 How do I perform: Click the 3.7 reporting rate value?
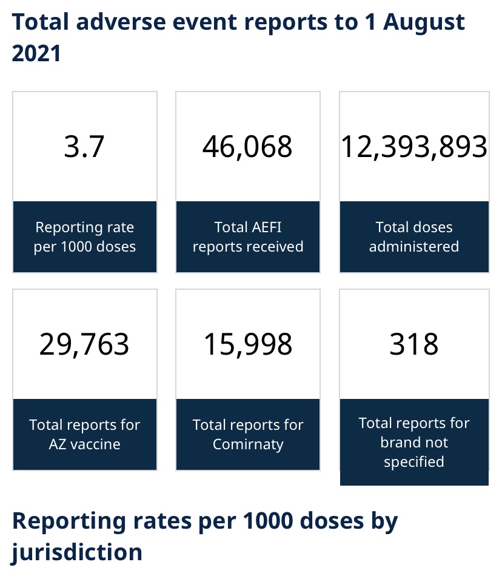coord(84,147)
